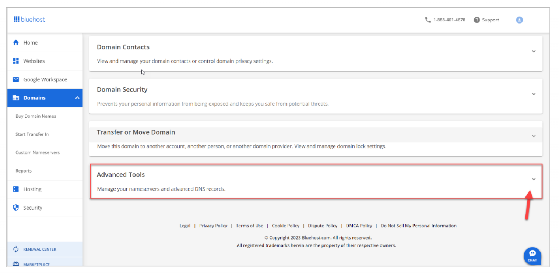Click the Websites grid icon

(x=16, y=61)
